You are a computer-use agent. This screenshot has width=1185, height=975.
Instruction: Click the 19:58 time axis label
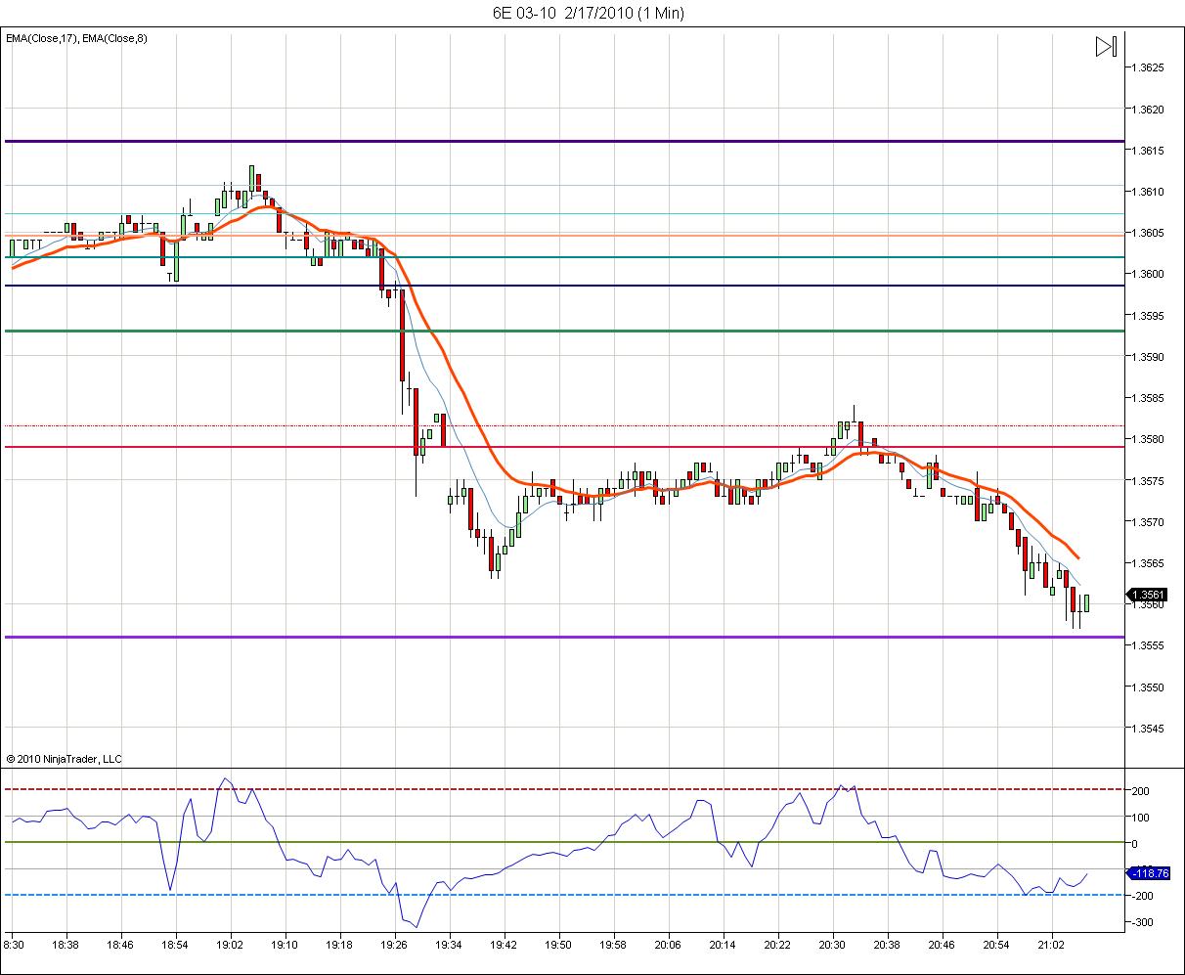pos(613,946)
